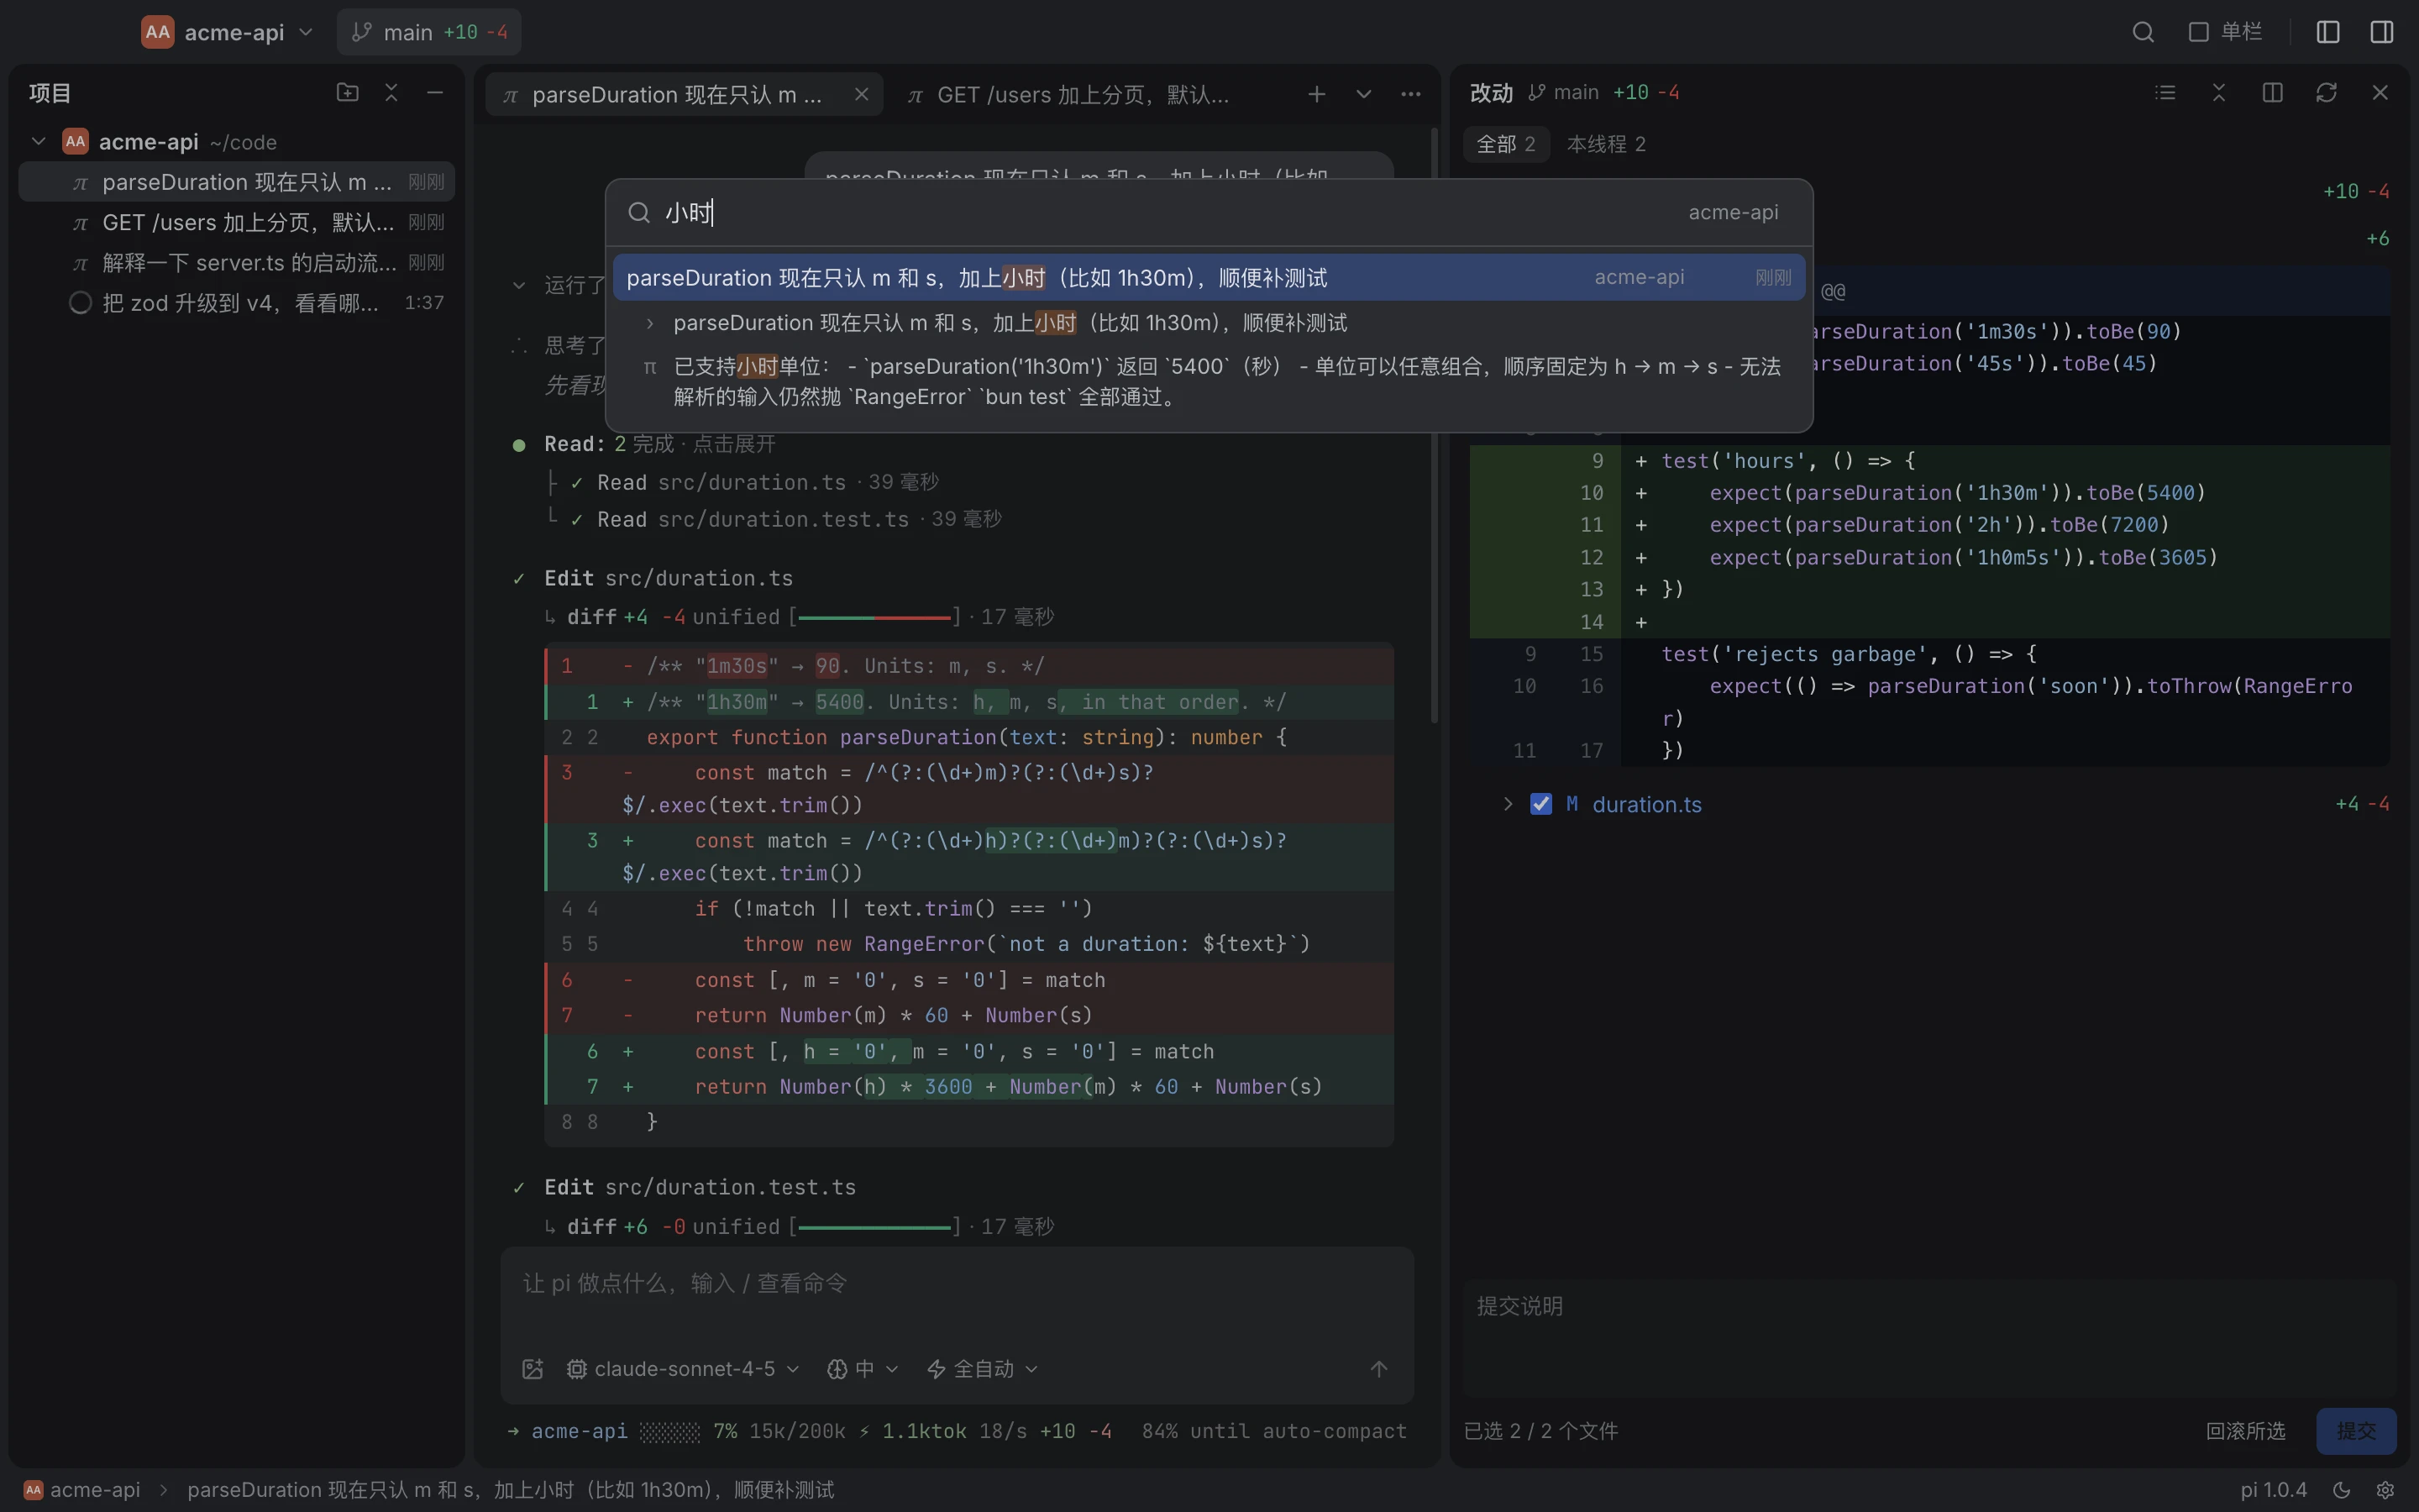Viewport: 2419px width, 1512px height.
Task: Uncheck the duration.ts file checkbox
Action: [1540, 804]
